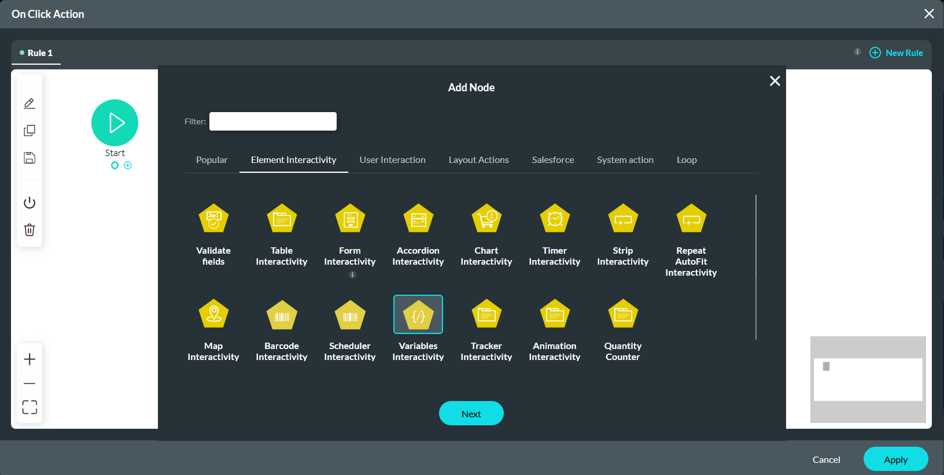Click the Start play node

coord(115,123)
